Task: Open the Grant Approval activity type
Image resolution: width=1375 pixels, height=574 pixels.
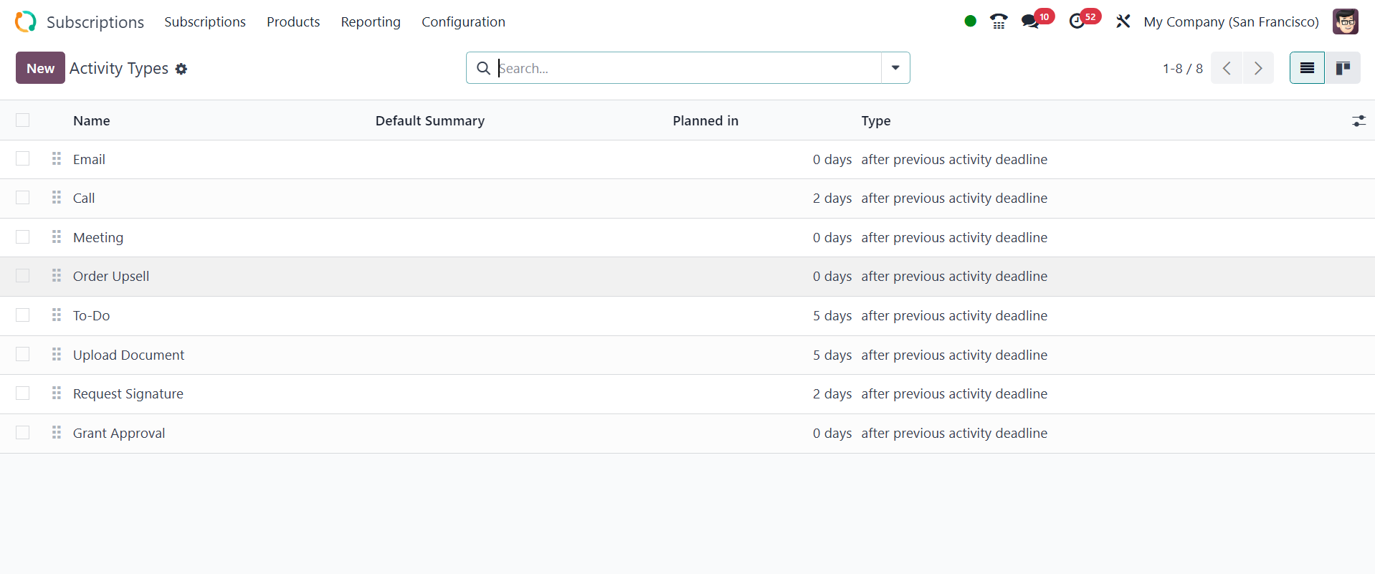Action: click(119, 433)
